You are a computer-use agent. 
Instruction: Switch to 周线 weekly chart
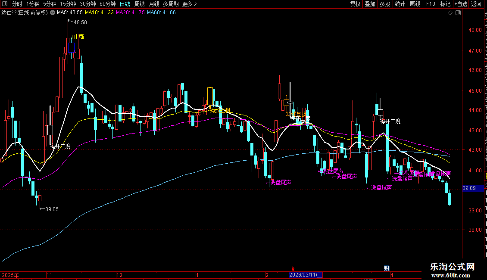140,4
